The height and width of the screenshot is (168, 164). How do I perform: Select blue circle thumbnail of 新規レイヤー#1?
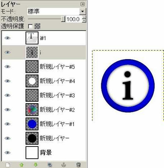coord(32,124)
